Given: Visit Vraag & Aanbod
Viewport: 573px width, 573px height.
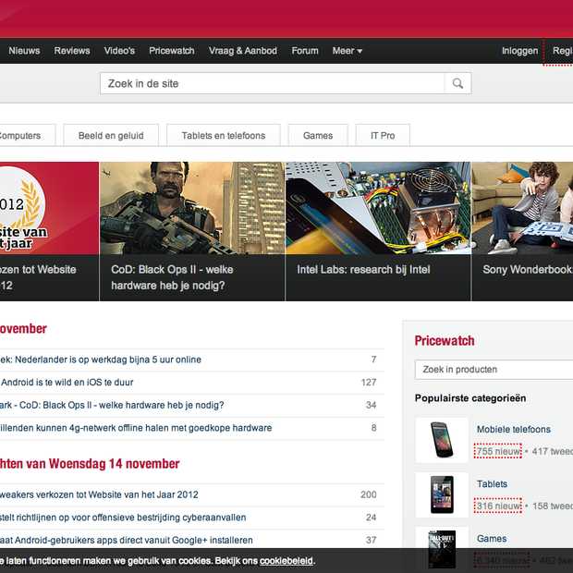Looking at the screenshot, I should (x=243, y=51).
